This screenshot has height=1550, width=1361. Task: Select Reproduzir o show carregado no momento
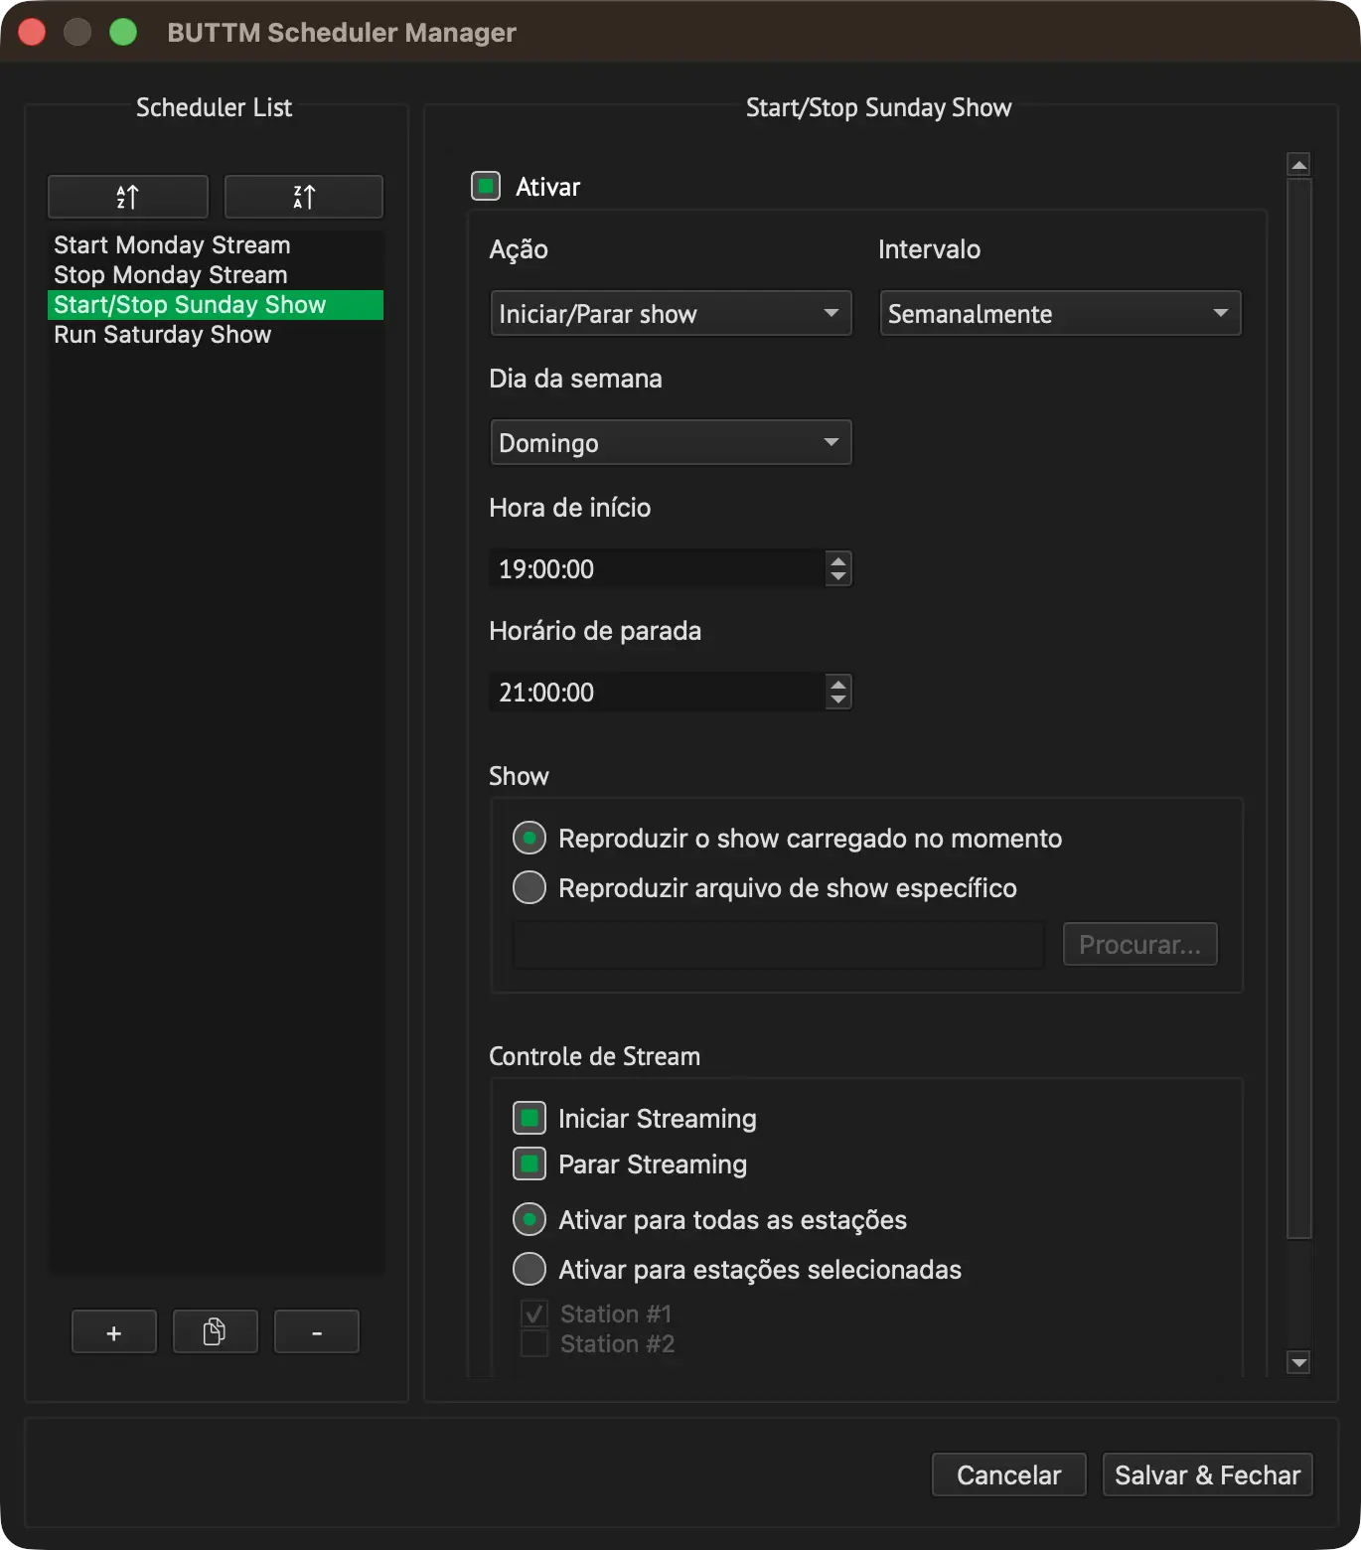(529, 838)
